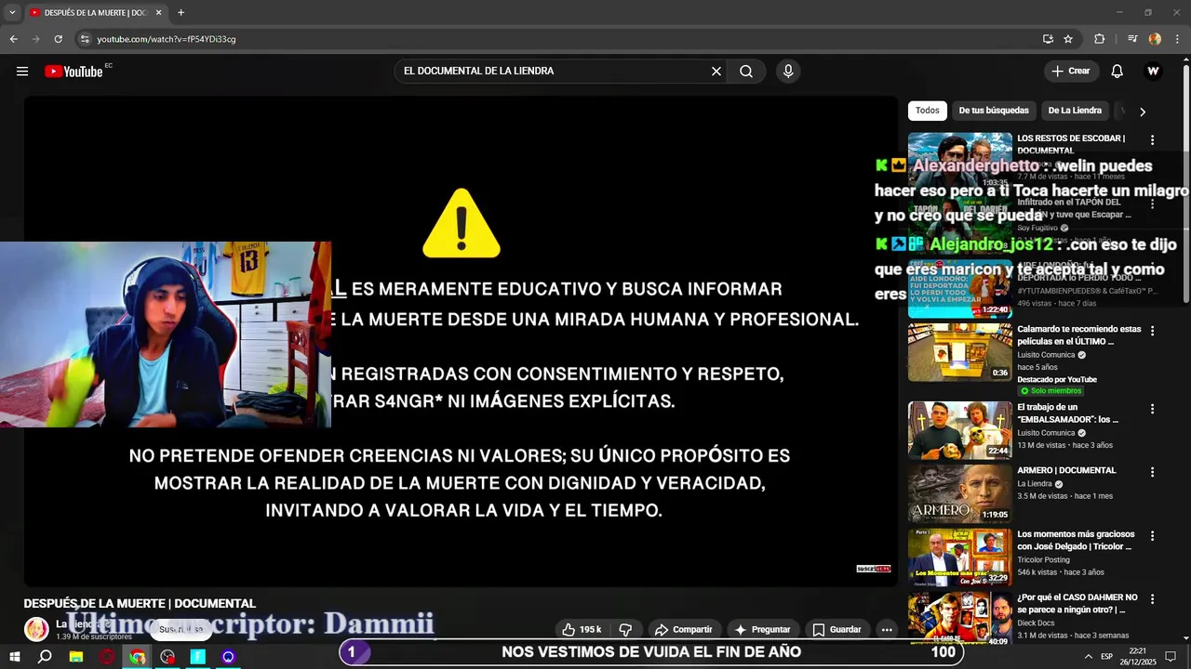Go back with the browser back arrow
The width and height of the screenshot is (1191, 669).
[13, 39]
